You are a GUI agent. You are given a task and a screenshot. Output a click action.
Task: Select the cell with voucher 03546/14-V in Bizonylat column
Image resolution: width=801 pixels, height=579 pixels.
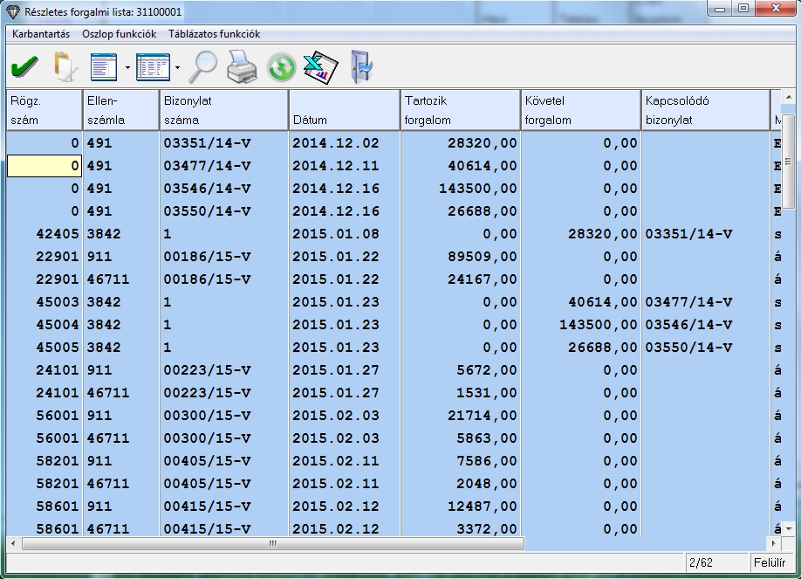tap(223, 189)
